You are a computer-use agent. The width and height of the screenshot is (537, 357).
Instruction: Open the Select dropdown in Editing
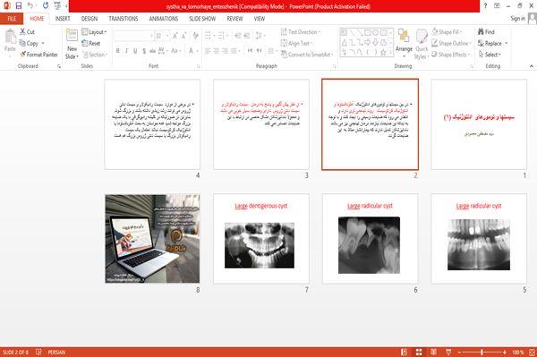pos(490,55)
